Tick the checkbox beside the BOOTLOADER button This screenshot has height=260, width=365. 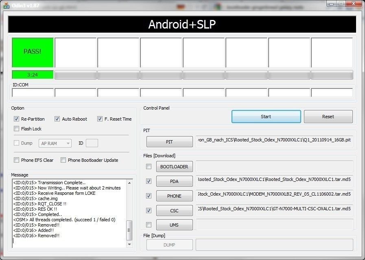[x=149, y=167]
